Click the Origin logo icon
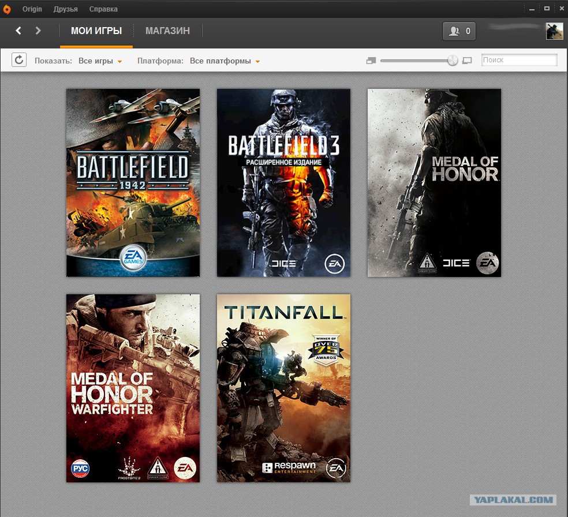This screenshot has width=568, height=517. pos(7,9)
